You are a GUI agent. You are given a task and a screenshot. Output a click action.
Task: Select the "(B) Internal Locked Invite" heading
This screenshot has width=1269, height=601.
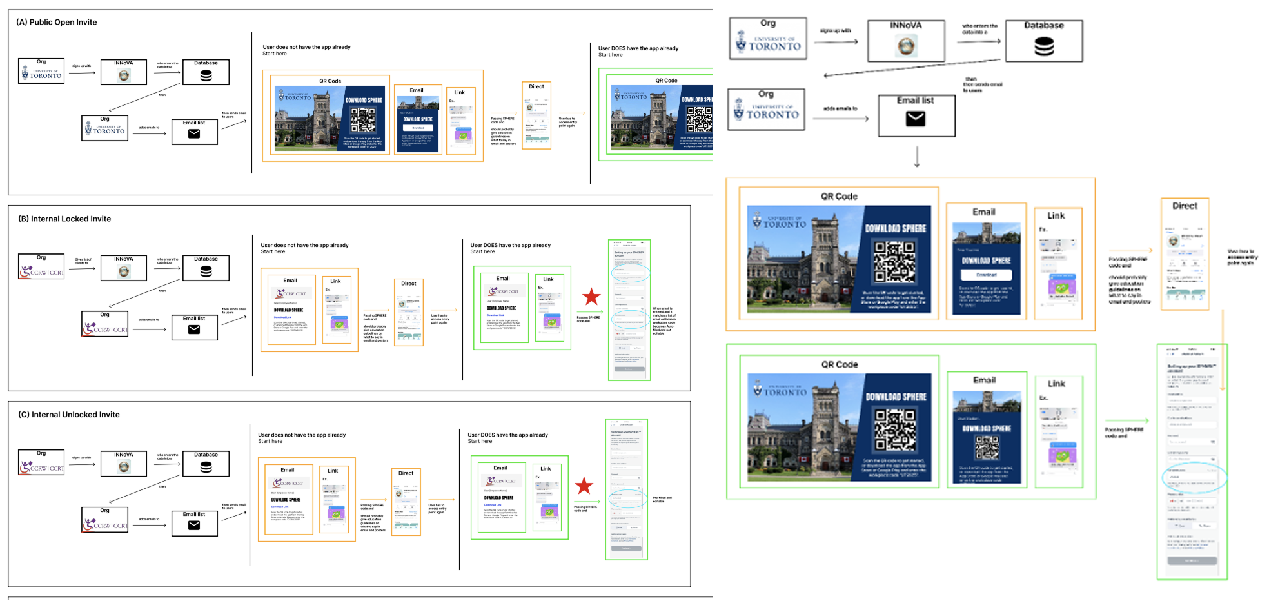point(64,219)
